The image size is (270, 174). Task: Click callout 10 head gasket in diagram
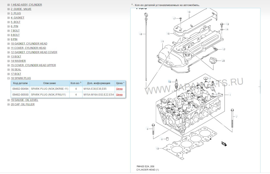pos(157,148)
